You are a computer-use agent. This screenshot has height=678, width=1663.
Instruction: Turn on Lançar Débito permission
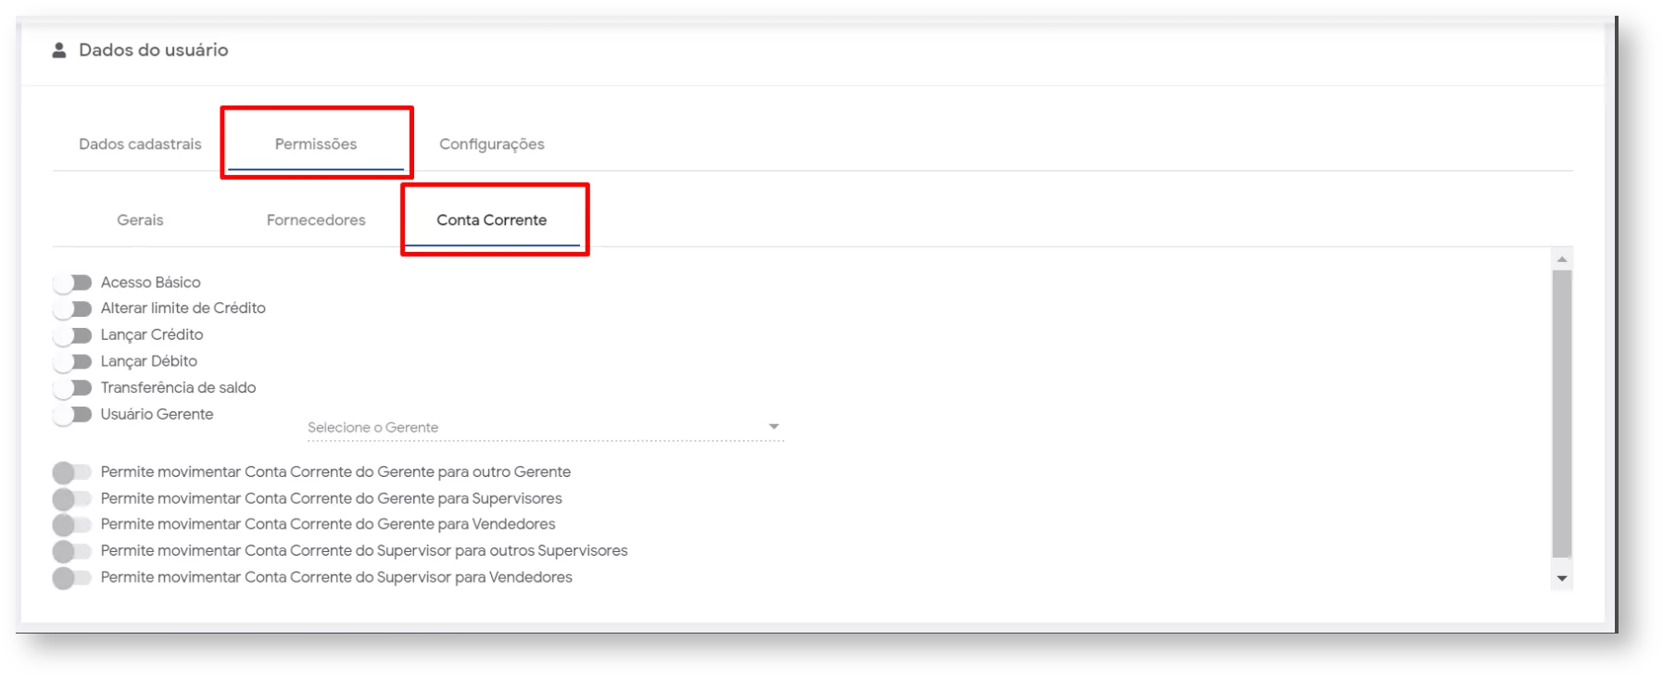point(72,361)
